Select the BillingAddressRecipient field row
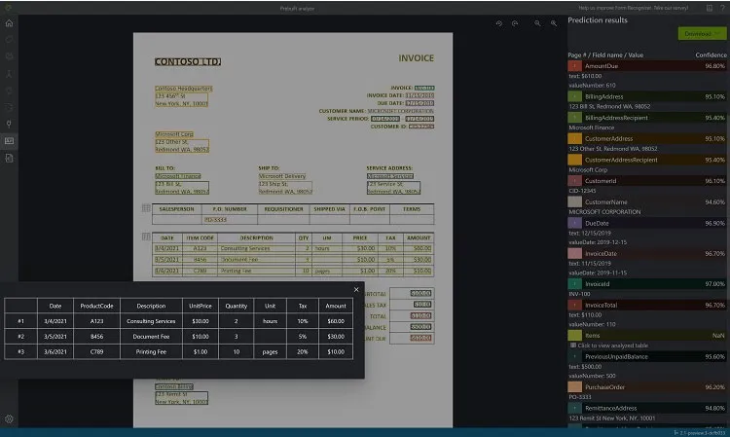This screenshot has width=730, height=437. [x=646, y=118]
